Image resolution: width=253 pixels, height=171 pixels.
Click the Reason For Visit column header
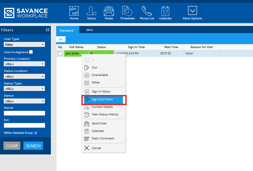point(202,47)
